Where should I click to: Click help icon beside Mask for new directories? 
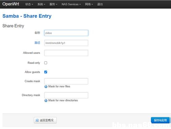(x=46, y=100)
